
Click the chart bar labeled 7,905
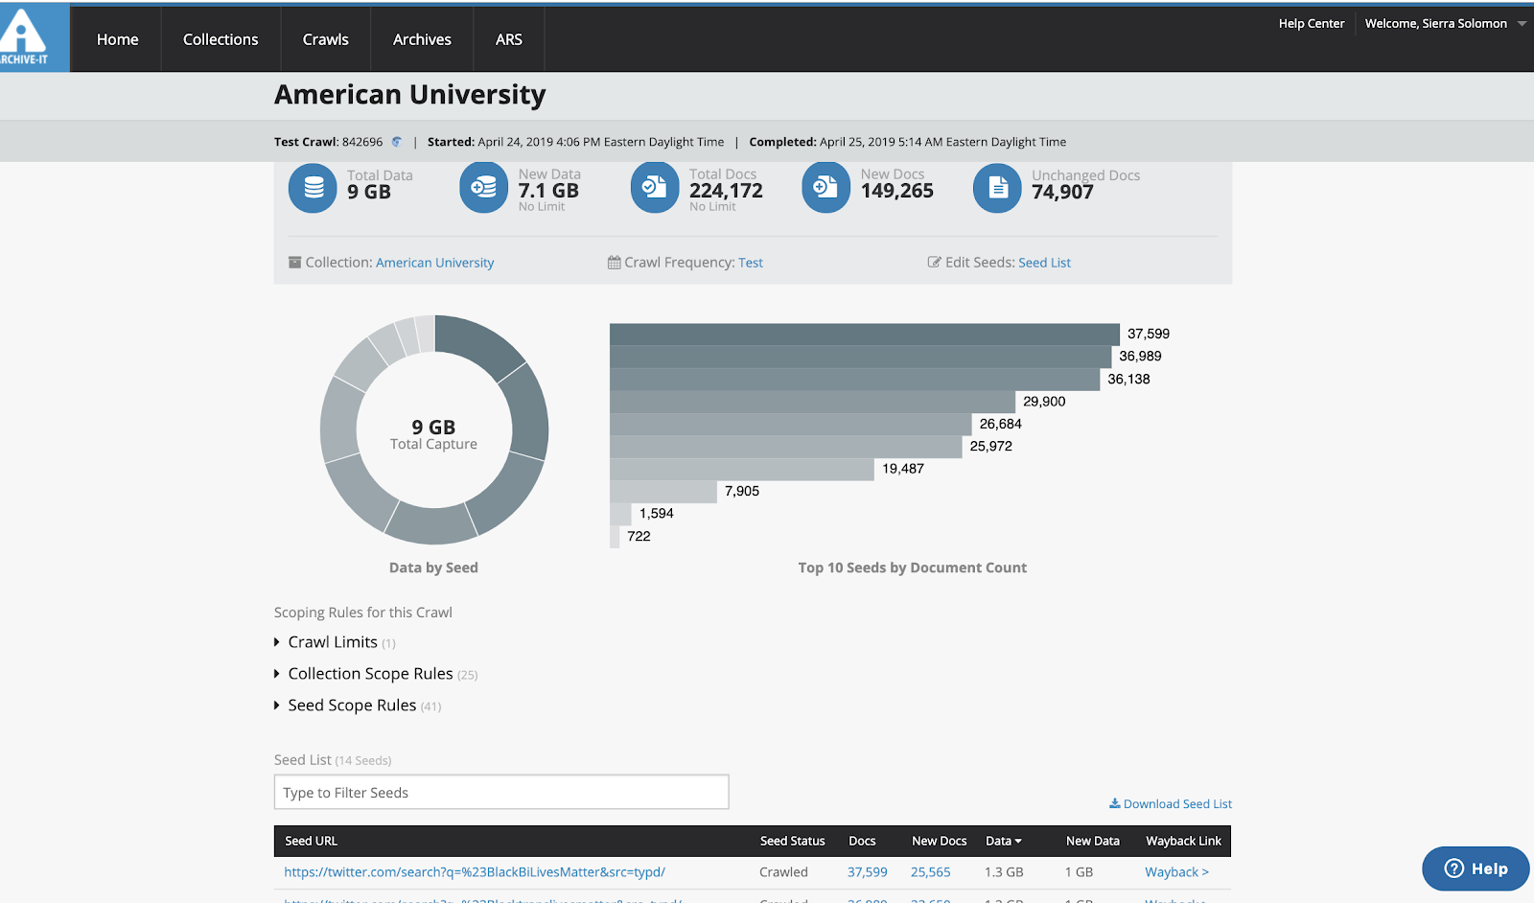click(663, 491)
